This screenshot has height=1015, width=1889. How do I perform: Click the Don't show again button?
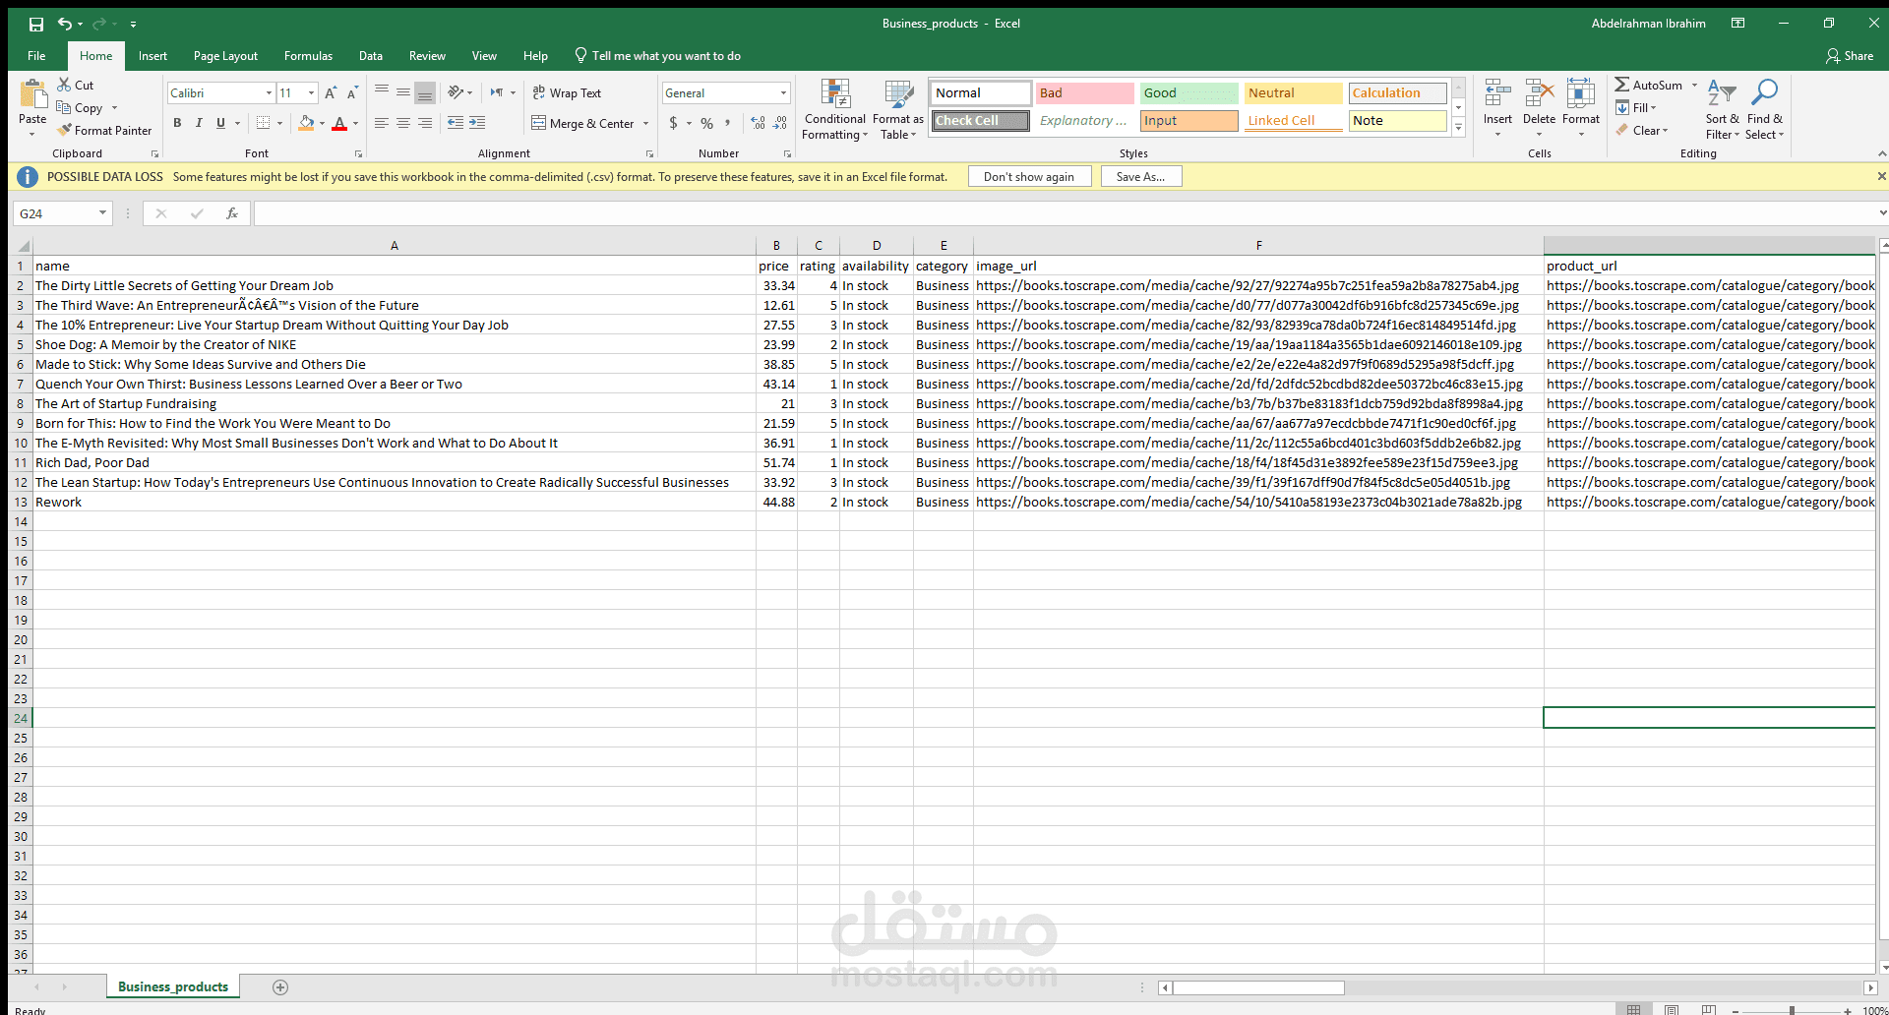(1029, 176)
